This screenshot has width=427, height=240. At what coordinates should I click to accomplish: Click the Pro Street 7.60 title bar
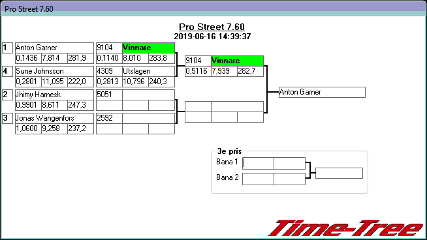click(214, 8)
